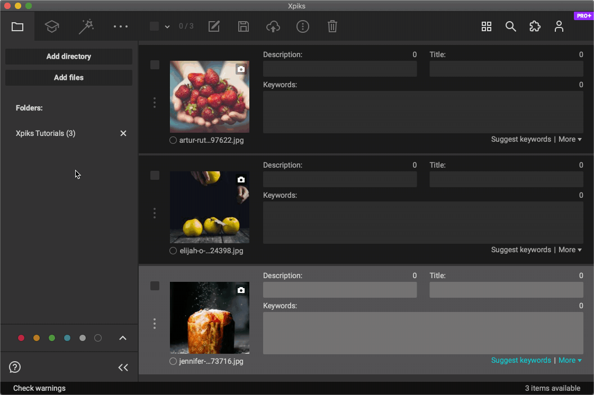The height and width of the screenshot is (395, 594).
Task: Select radio button for jennifer-...73716.jpg
Action: click(173, 361)
